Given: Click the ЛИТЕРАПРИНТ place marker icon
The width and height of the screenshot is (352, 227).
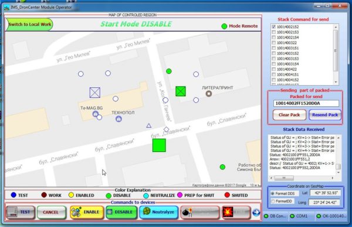Looking at the screenshot, I should pos(209,94).
